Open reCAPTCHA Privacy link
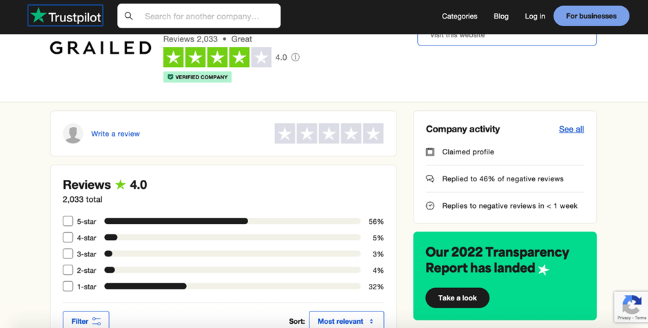This screenshot has height=328, width=648. click(x=624, y=318)
